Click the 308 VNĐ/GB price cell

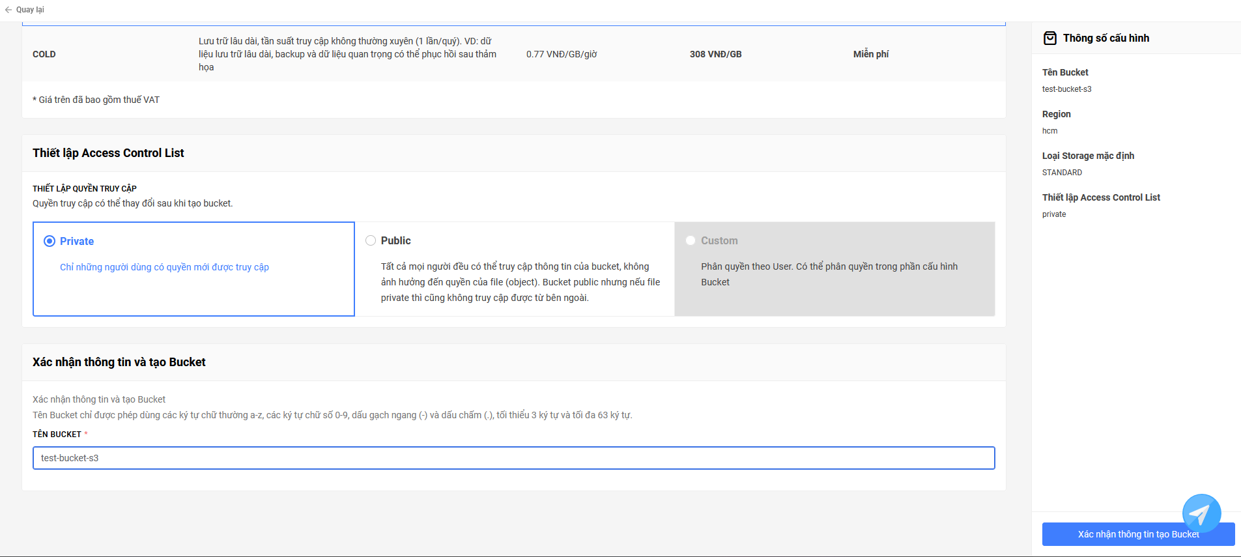tap(715, 54)
